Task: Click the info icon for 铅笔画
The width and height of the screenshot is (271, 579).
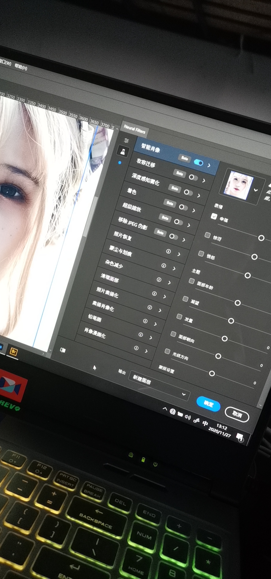Action: coord(141,334)
